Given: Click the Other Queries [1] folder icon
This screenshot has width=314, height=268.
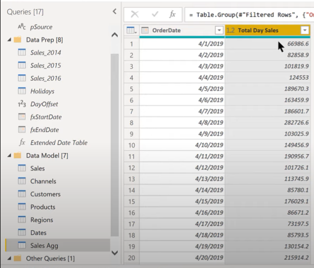Looking at the screenshot, I should 17,258.
